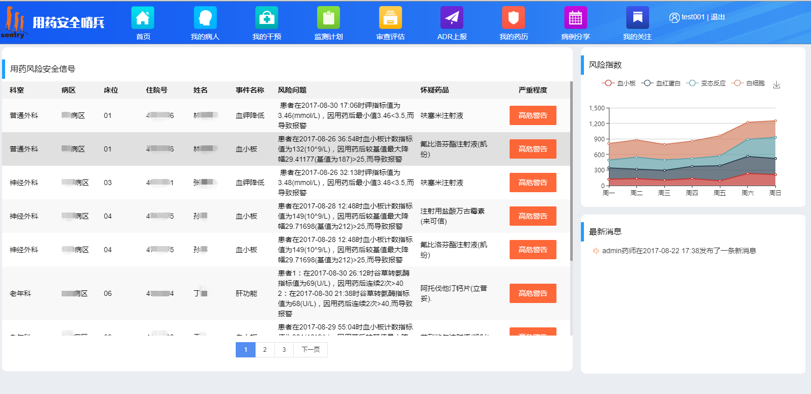Go to page 2 of the table
The height and width of the screenshot is (394, 811).
(265, 350)
